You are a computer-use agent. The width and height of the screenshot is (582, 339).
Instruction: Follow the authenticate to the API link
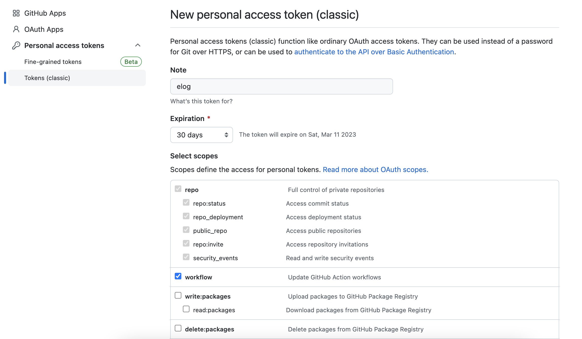click(x=374, y=52)
